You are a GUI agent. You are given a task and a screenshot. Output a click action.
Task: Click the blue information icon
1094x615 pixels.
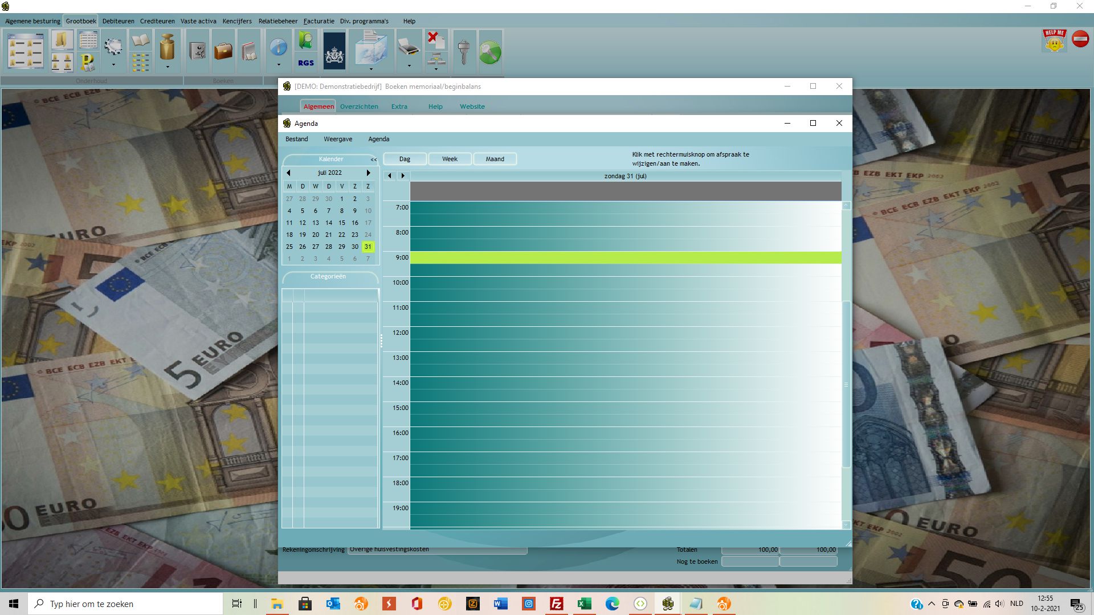click(278, 47)
